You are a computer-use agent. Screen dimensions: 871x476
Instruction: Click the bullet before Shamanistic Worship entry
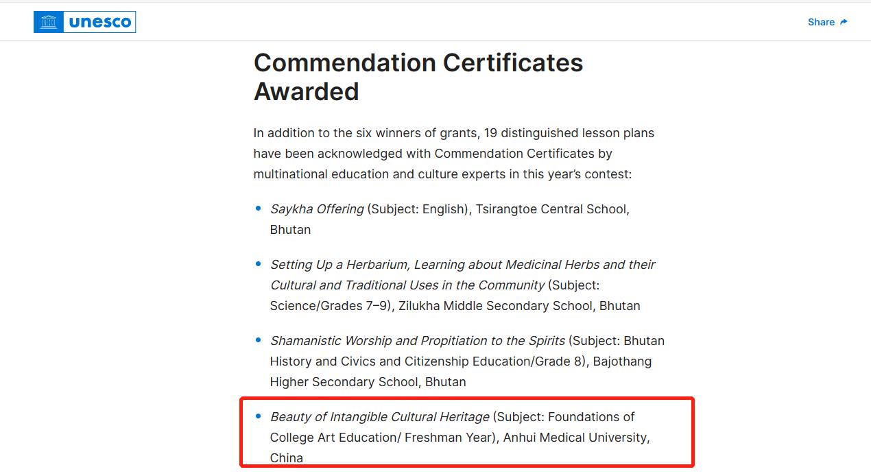coord(259,340)
